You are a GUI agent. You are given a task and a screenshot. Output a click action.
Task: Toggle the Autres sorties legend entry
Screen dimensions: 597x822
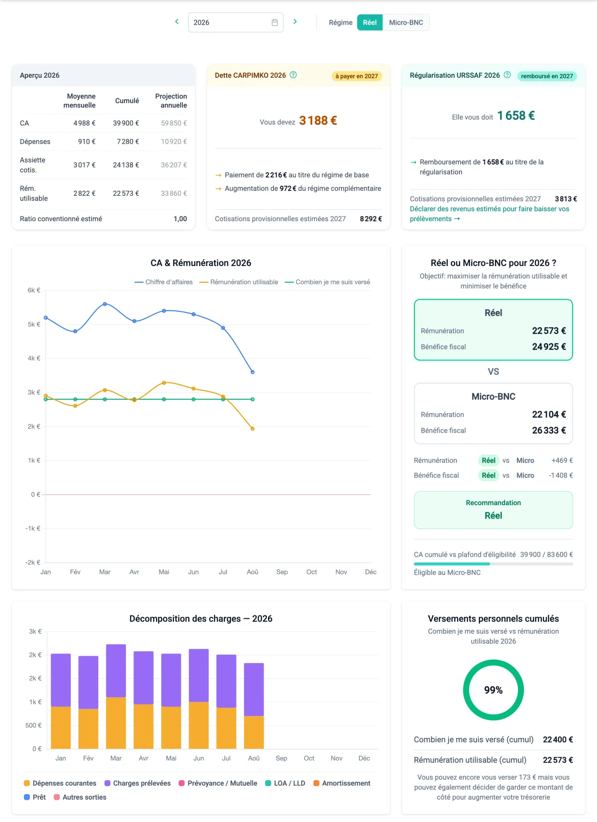click(x=80, y=797)
